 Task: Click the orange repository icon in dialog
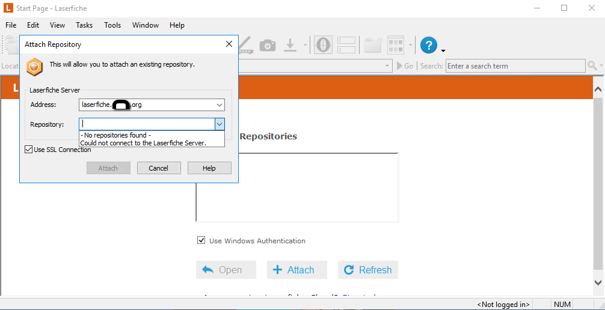click(34, 67)
